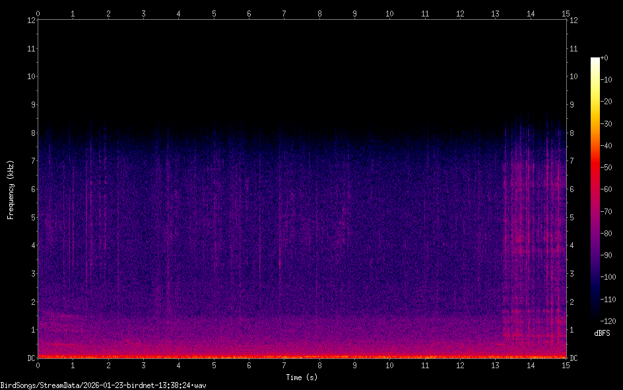Screen dimensions: 623x390
Task: Click the 15 second label on the bottom axis
Action: pyautogui.click(x=566, y=365)
